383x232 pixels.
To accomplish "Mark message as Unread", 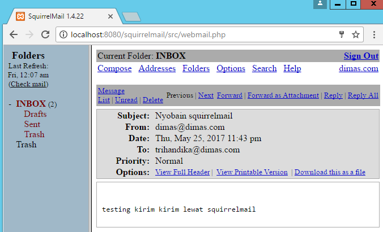I will tap(126, 100).
